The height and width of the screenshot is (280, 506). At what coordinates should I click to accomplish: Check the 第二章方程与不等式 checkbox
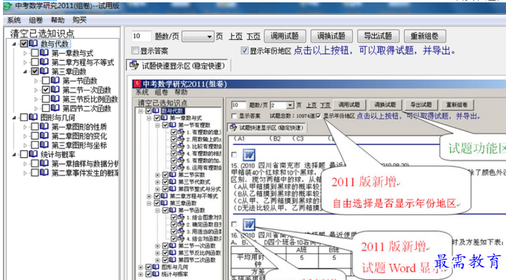click(x=35, y=62)
